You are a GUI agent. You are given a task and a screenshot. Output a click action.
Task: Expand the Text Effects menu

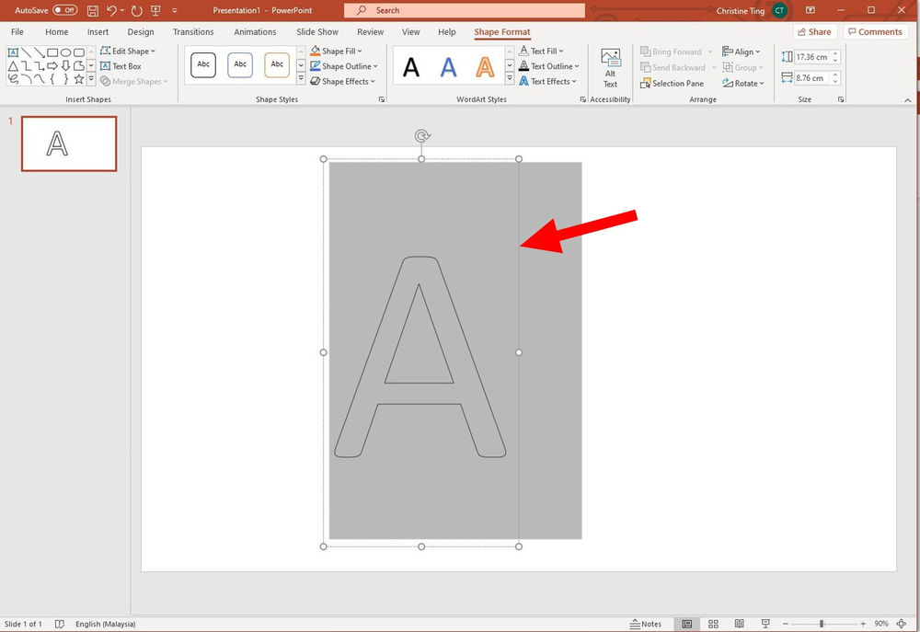[x=548, y=81]
